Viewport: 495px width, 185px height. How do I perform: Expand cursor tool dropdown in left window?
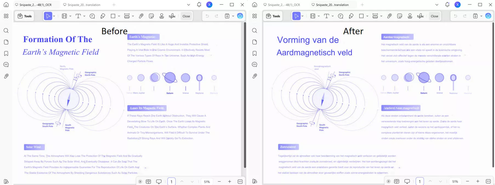54,16
